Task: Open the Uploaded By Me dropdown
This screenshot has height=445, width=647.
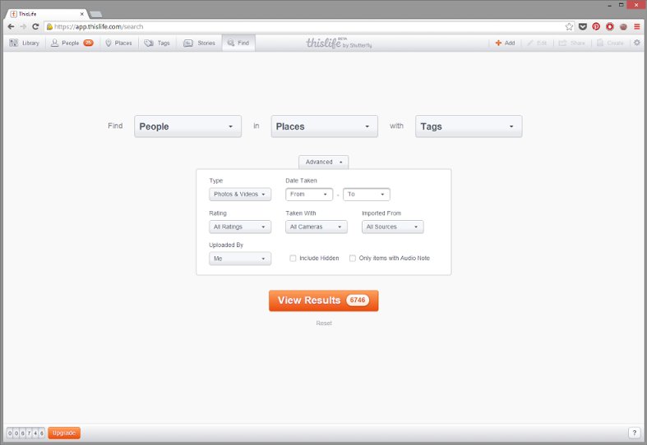Action: tap(240, 259)
